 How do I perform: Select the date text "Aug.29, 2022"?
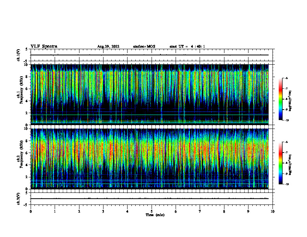click(108, 46)
